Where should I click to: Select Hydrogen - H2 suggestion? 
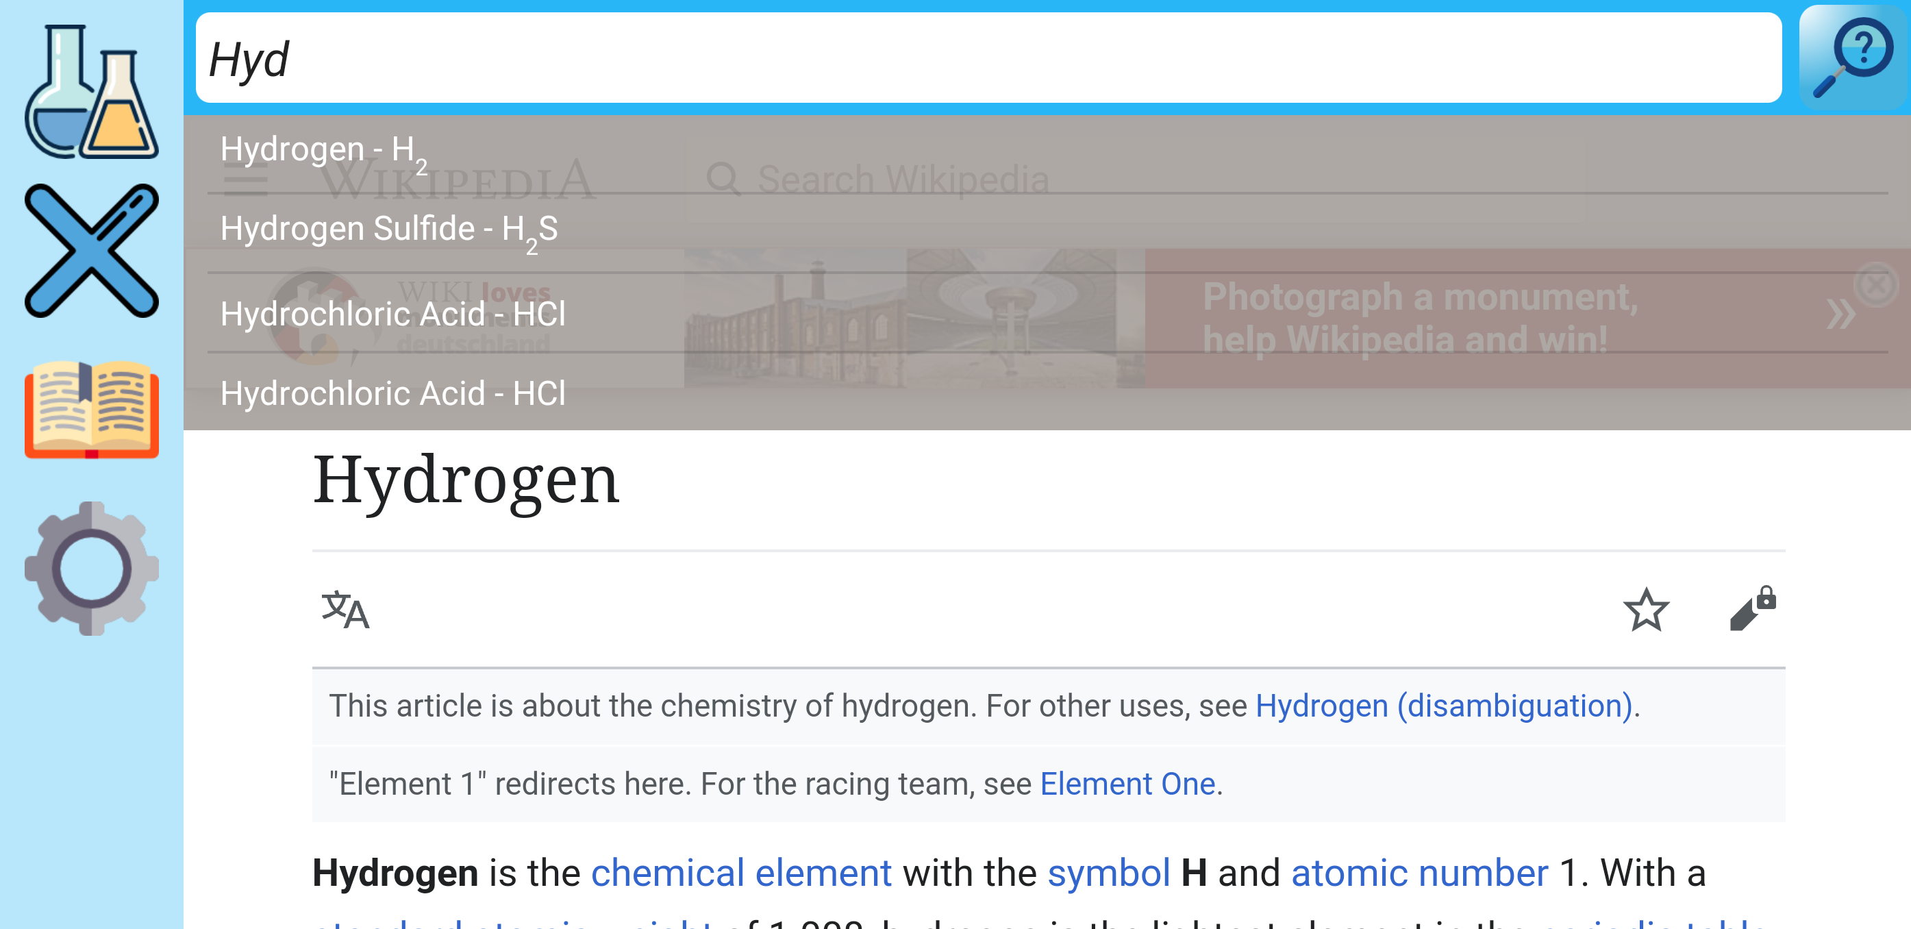(x=323, y=152)
